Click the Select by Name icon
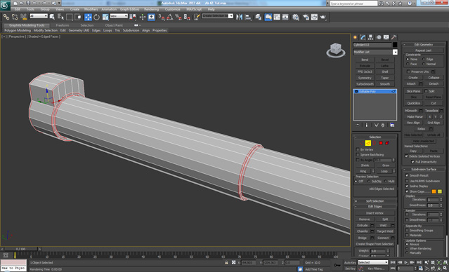Viewport: 449px width, 272px height. point(60,17)
